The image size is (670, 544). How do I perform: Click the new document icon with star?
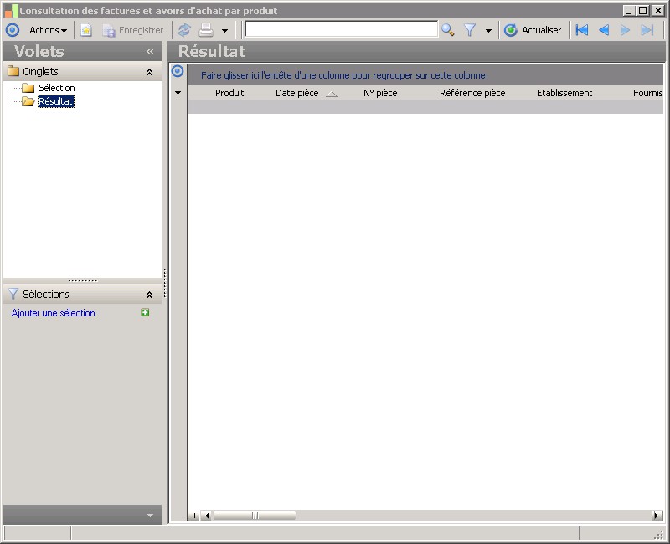(x=86, y=30)
